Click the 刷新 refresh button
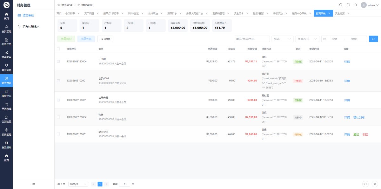This screenshot has height=189, width=381. [x=105, y=39]
